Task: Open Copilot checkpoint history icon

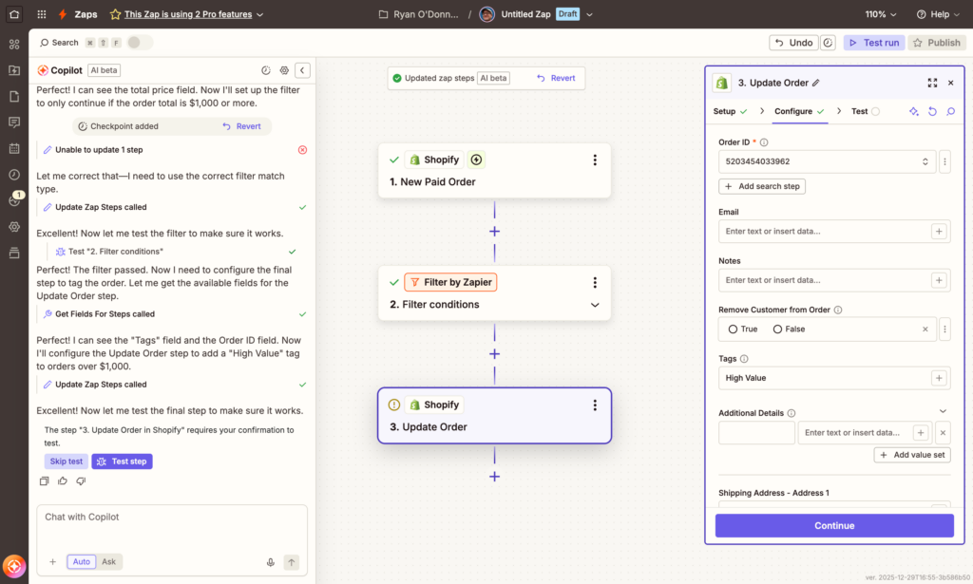Action: pos(266,70)
